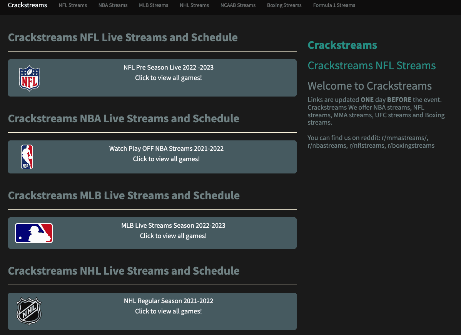Open Formula 1 Streams menu item

[334, 5]
